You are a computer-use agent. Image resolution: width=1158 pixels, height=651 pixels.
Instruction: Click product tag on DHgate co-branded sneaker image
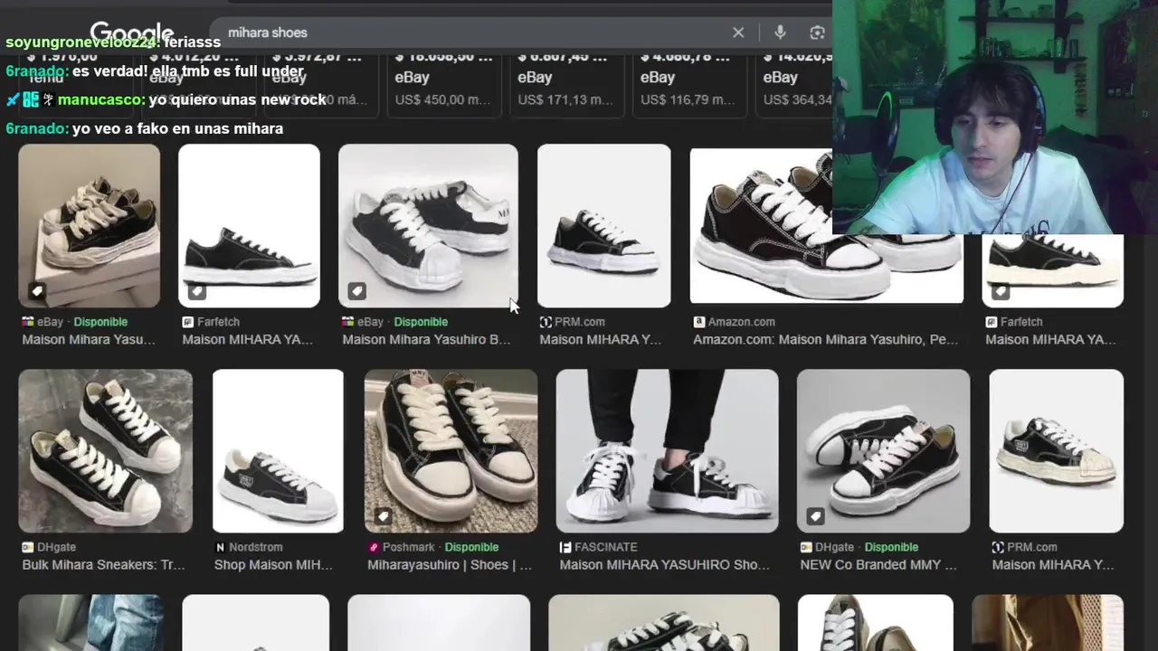pyautogui.click(x=815, y=516)
